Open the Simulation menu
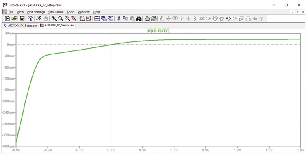The height and width of the screenshot is (155, 307). pos(56,12)
